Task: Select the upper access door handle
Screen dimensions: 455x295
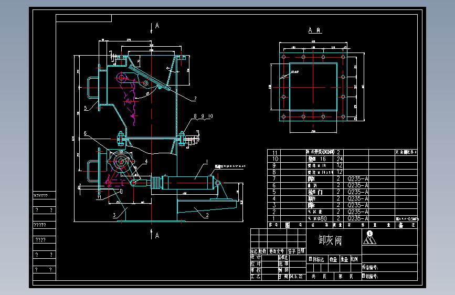Action: coord(93,88)
